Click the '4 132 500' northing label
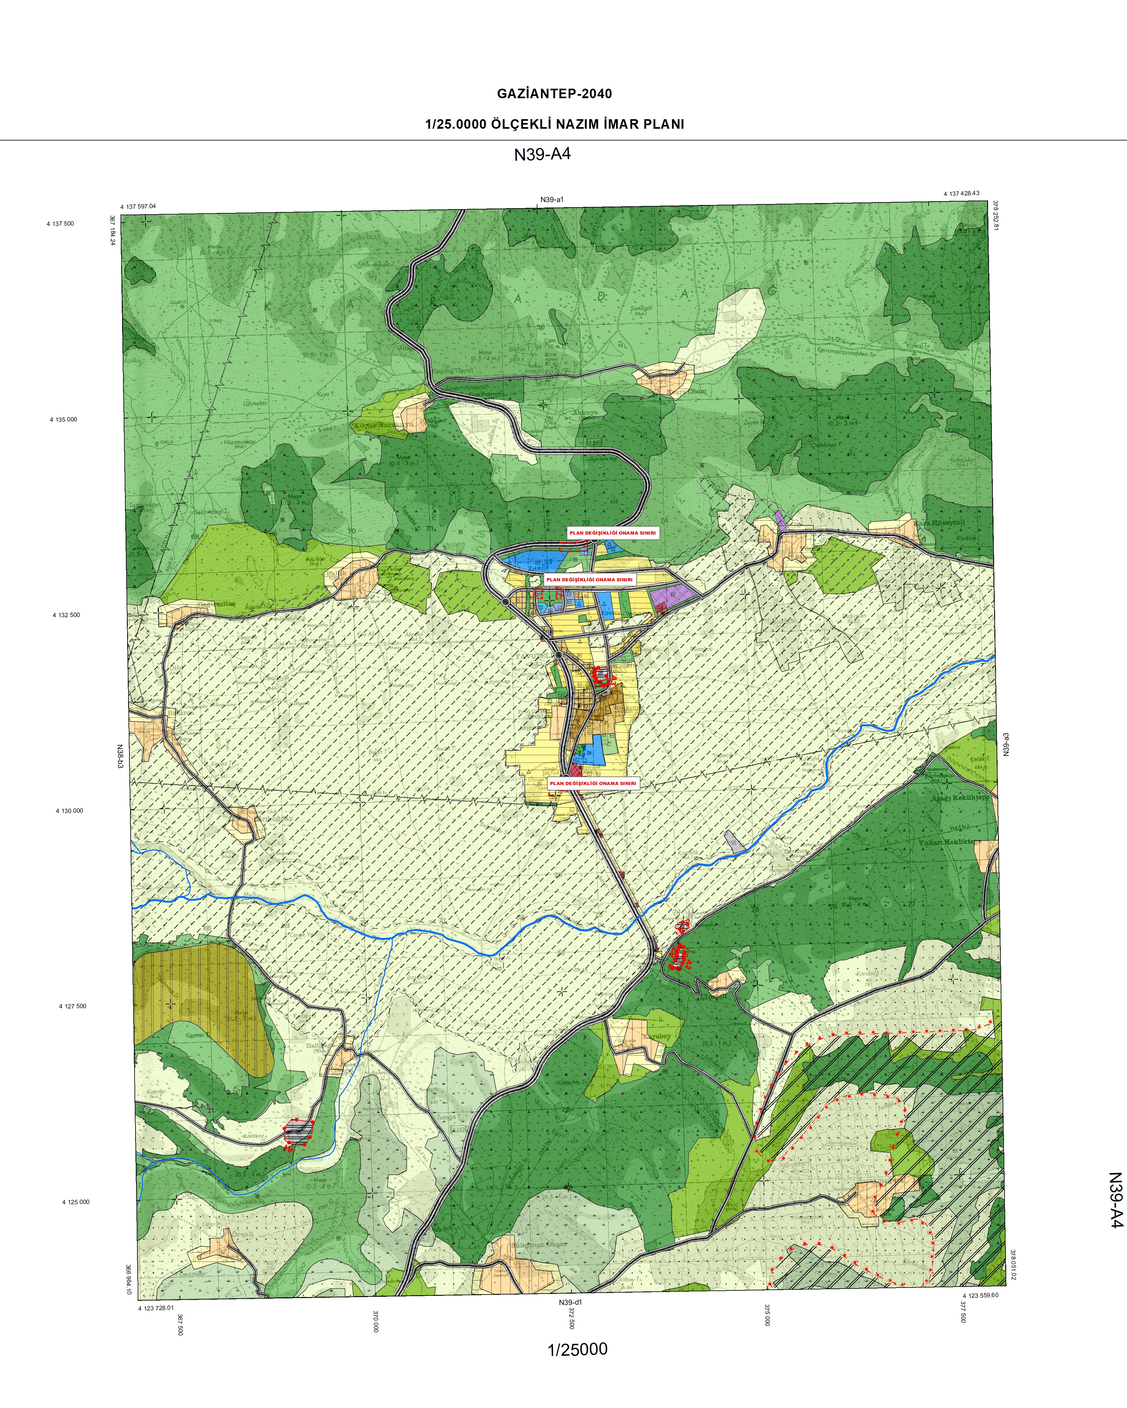The height and width of the screenshot is (1408, 1127). 67,615
